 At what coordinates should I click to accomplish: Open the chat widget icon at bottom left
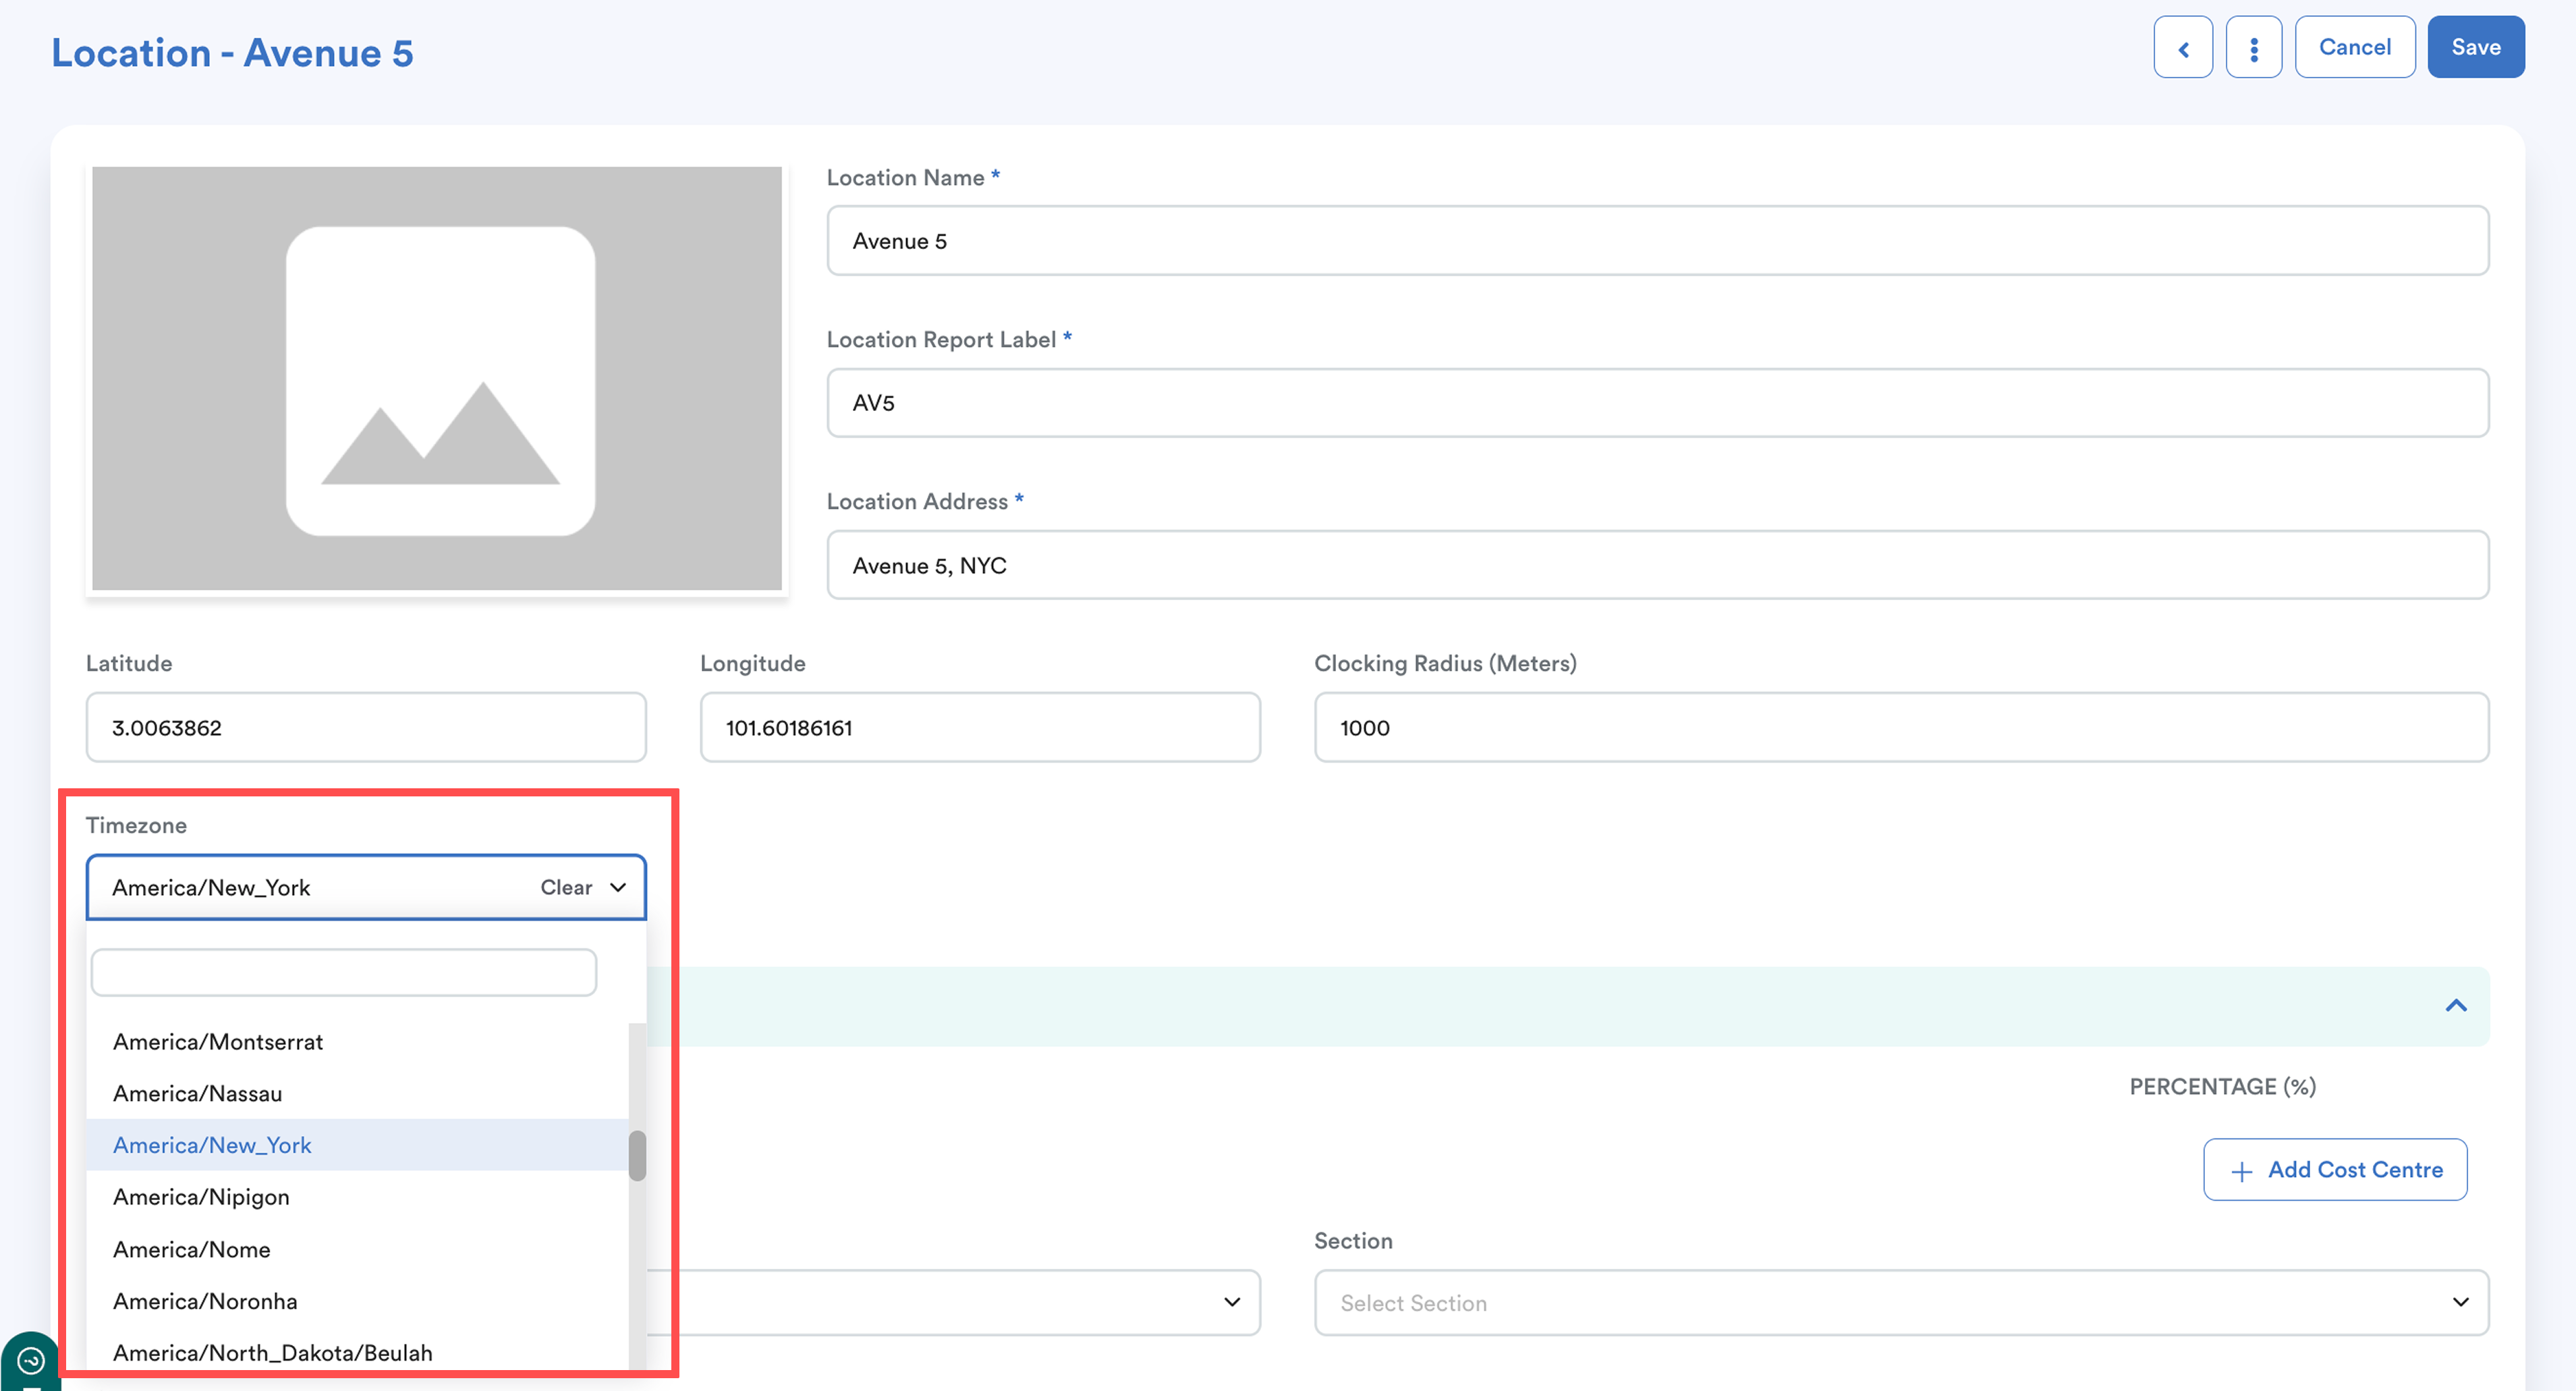pyautogui.click(x=30, y=1360)
